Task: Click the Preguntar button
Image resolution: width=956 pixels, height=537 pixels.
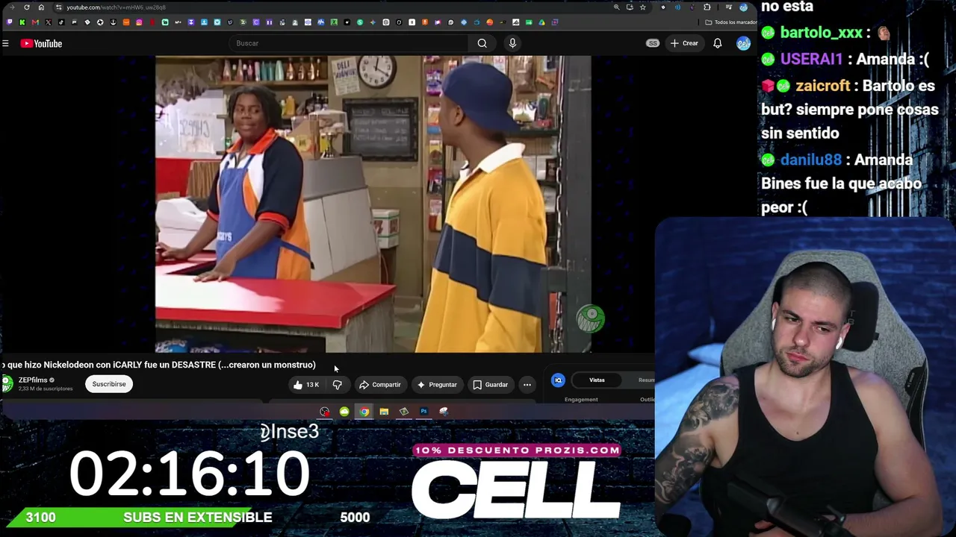Action: [x=437, y=385]
